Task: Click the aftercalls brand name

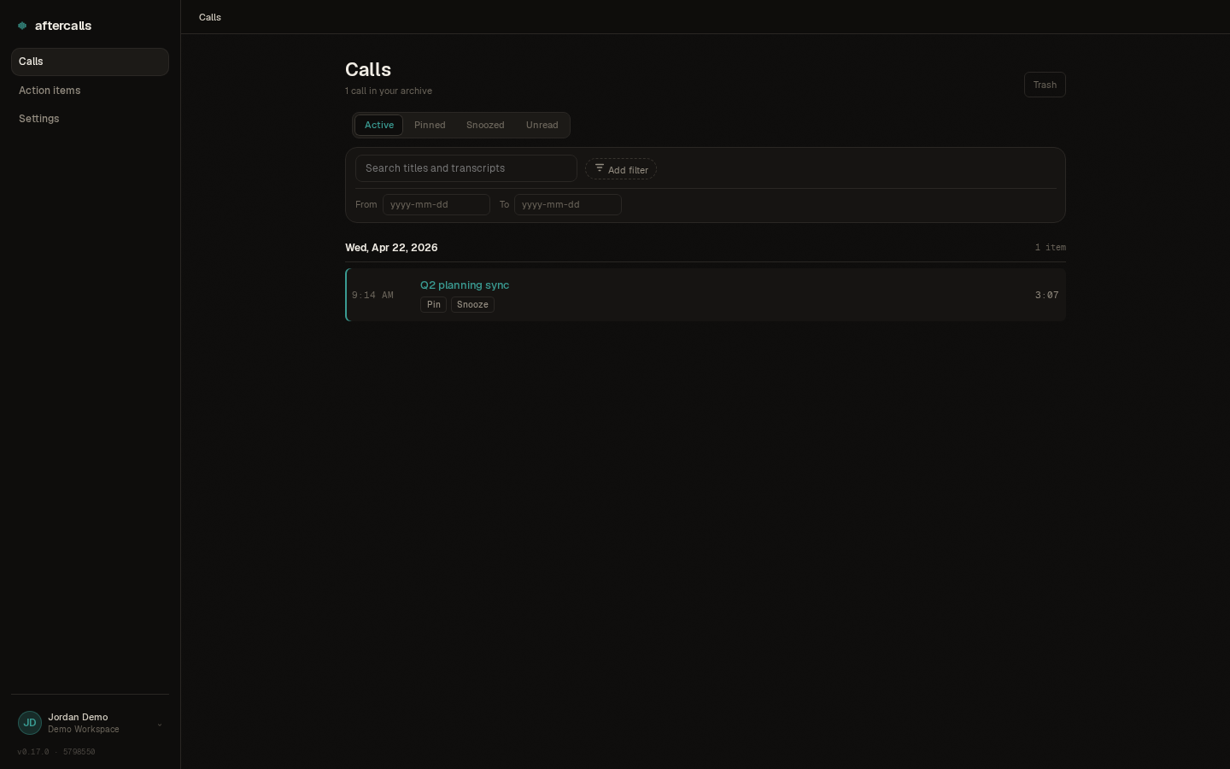Action: [63, 26]
